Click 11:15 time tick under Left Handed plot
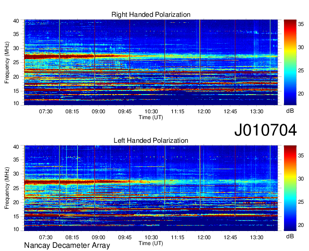 point(178,237)
